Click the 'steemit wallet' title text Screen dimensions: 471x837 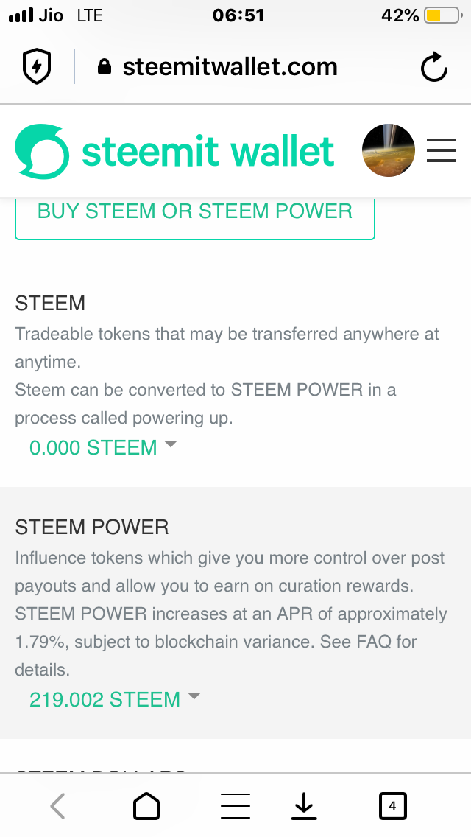click(x=208, y=152)
